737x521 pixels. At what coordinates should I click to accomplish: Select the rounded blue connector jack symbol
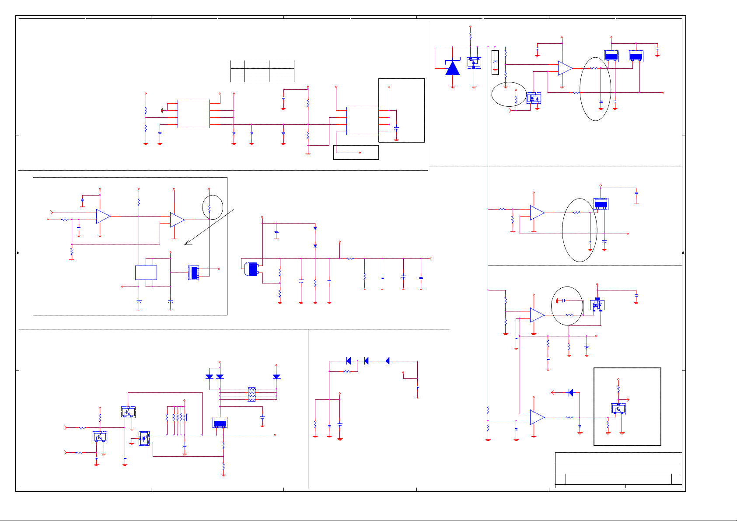pos(252,269)
